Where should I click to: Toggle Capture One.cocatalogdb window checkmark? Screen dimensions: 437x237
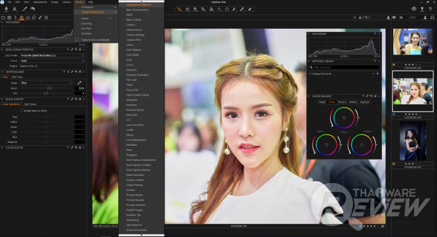(x=76, y=40)
